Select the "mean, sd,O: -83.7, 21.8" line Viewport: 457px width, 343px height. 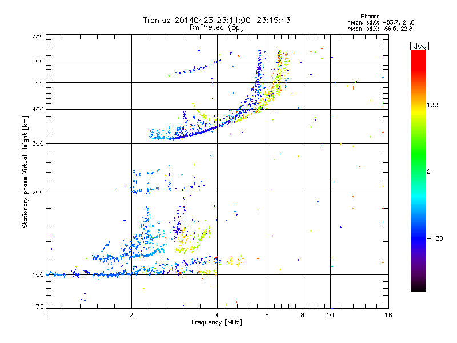click(381, 22)
